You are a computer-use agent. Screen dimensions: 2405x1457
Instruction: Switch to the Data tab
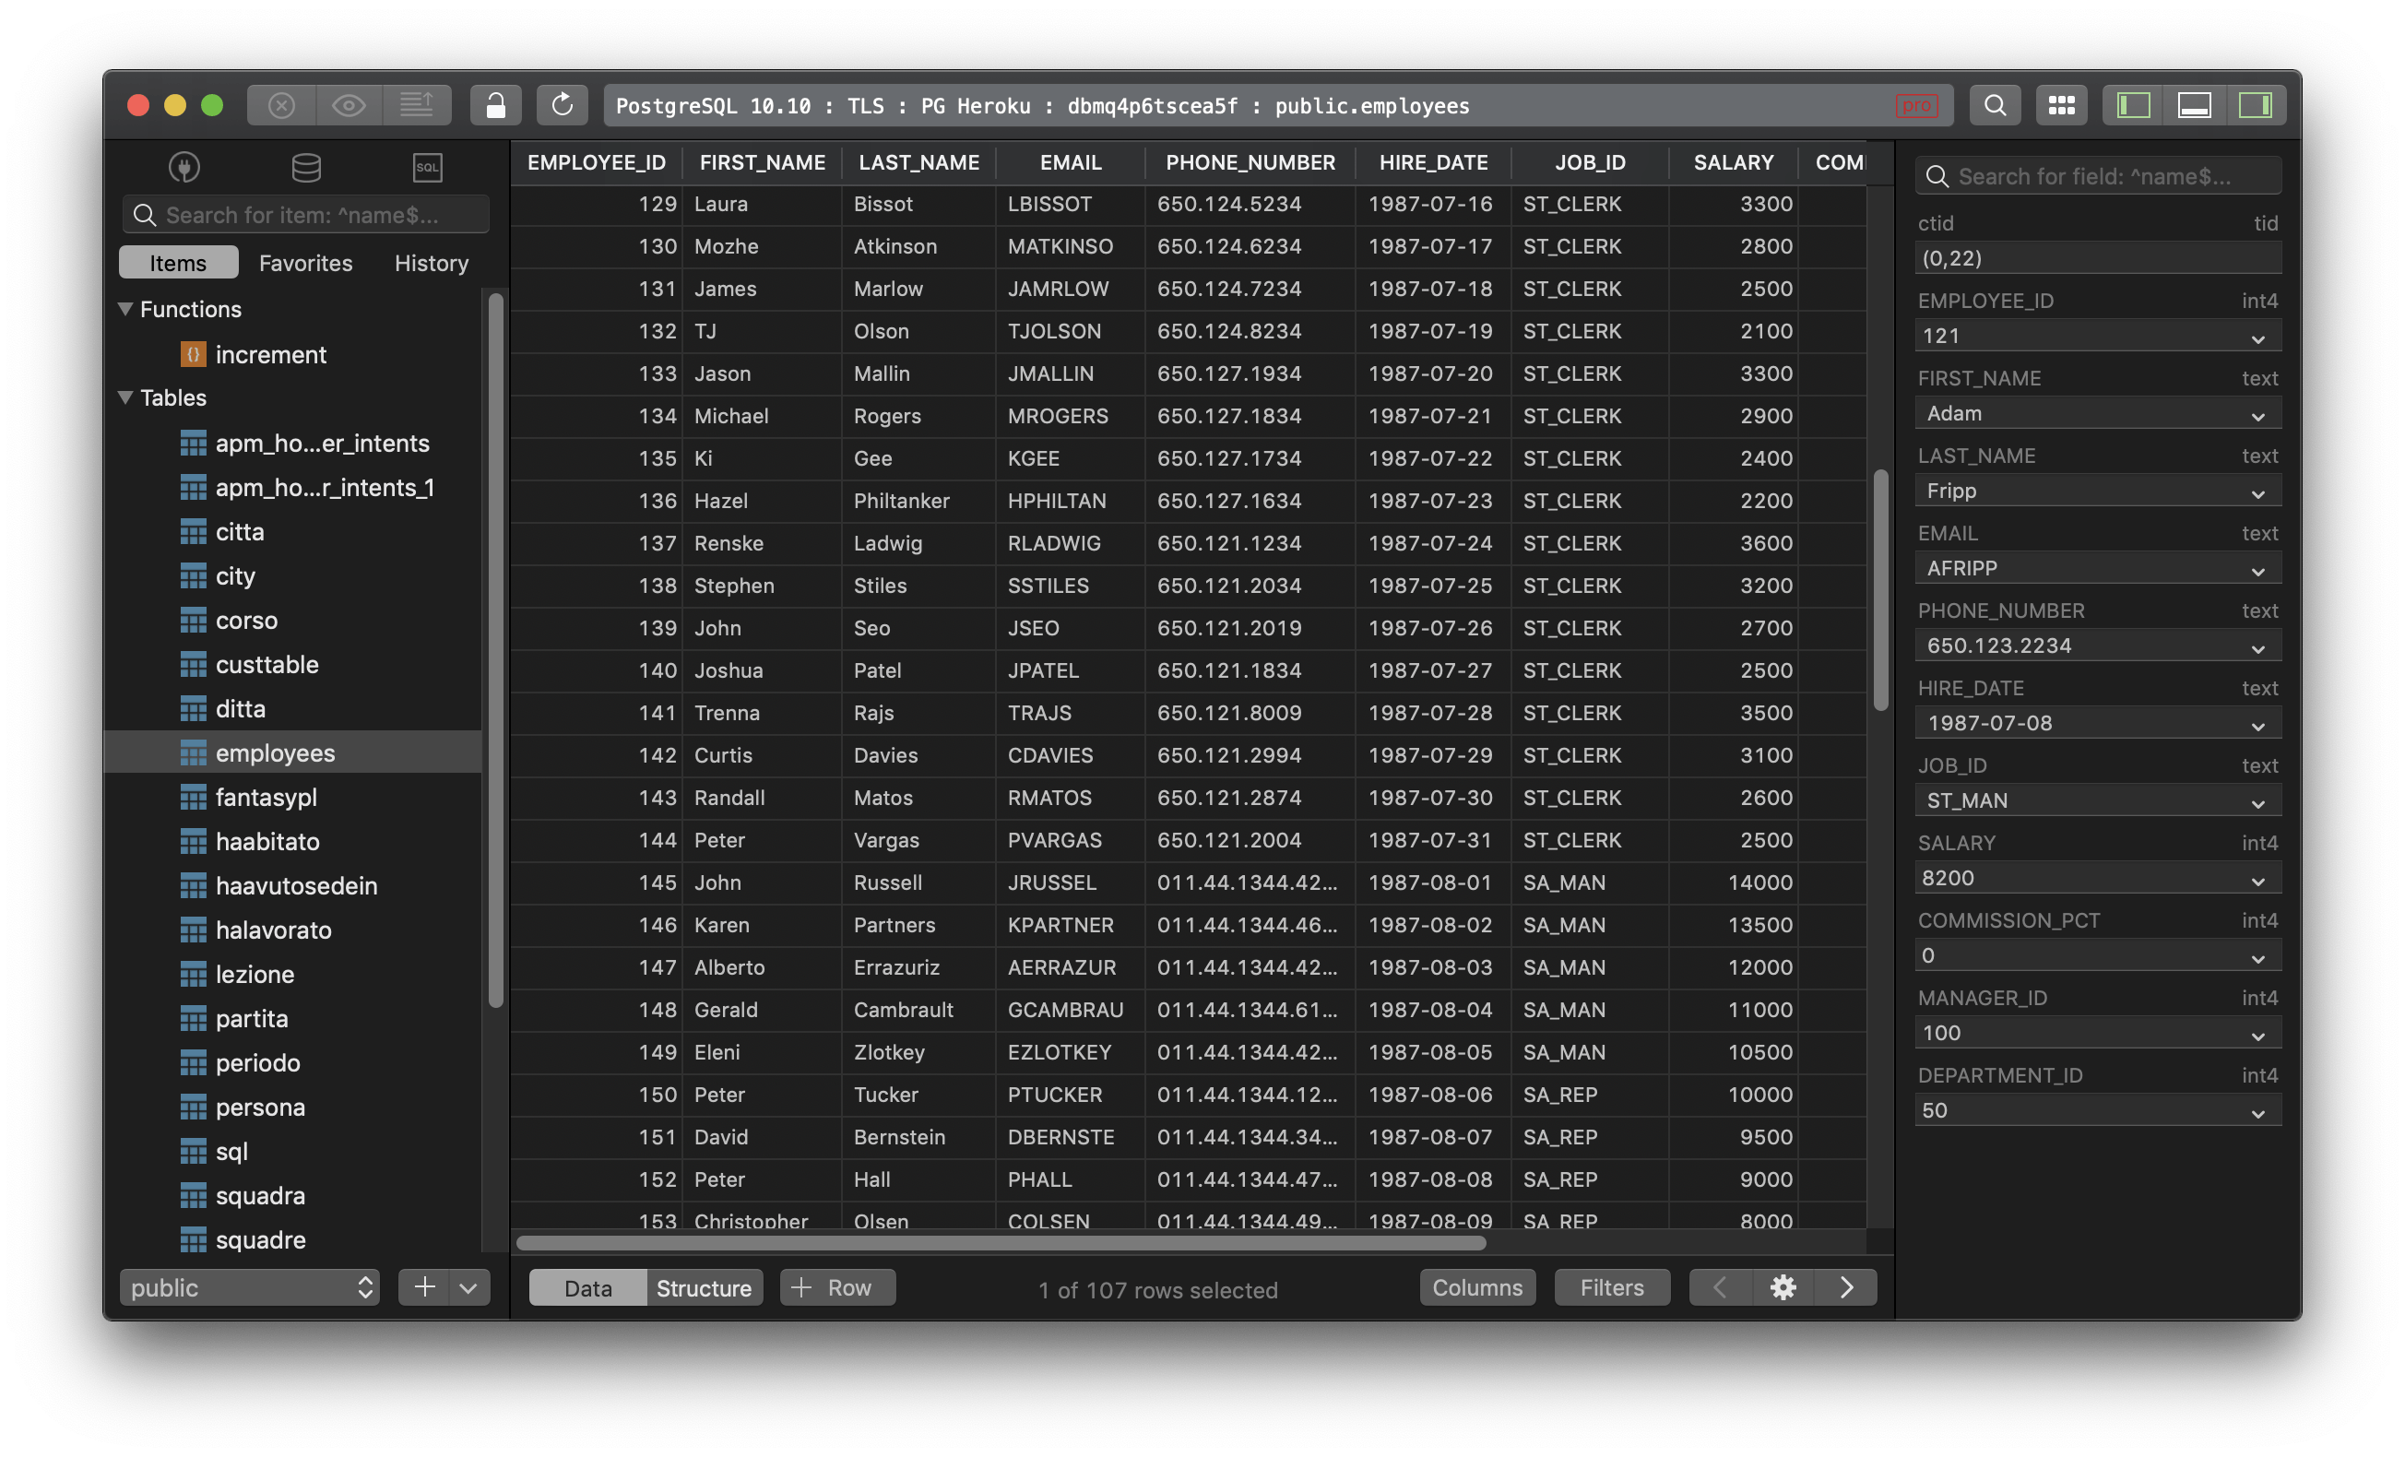pyautogui.click(x=587, y=1287)
